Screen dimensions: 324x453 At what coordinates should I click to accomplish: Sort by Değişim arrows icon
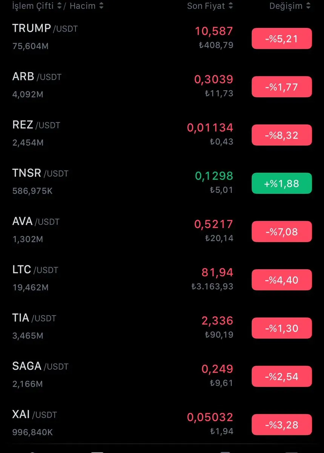point(309,6)
